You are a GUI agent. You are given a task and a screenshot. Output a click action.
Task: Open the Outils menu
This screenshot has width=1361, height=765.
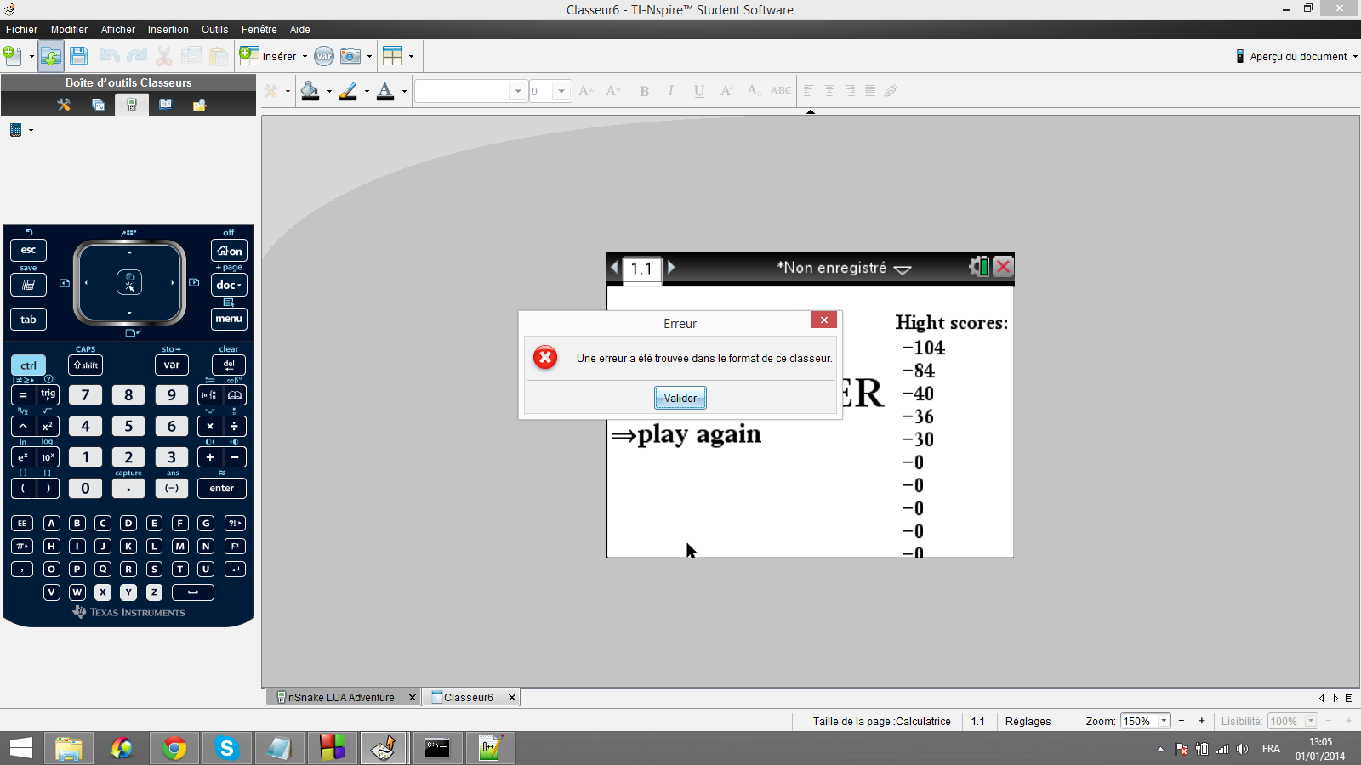point(215,29)
